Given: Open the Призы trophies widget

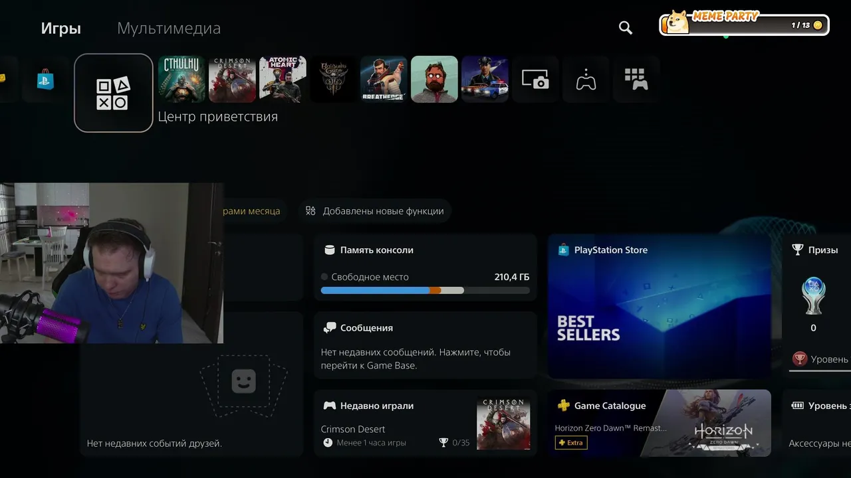Looking at the screenshot, I should [816, 306].
